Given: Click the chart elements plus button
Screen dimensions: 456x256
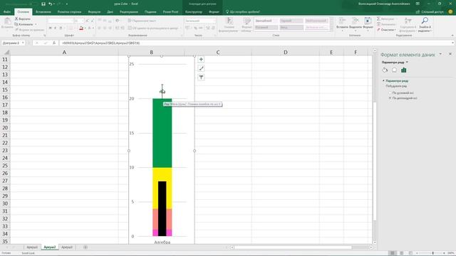Looking at the screenshot, I should pos(201,60).
